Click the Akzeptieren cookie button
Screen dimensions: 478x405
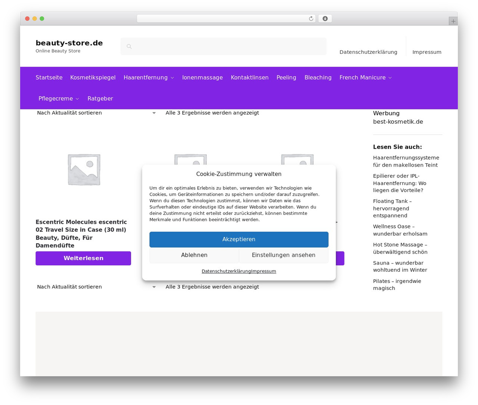click(x=239, y=239)
